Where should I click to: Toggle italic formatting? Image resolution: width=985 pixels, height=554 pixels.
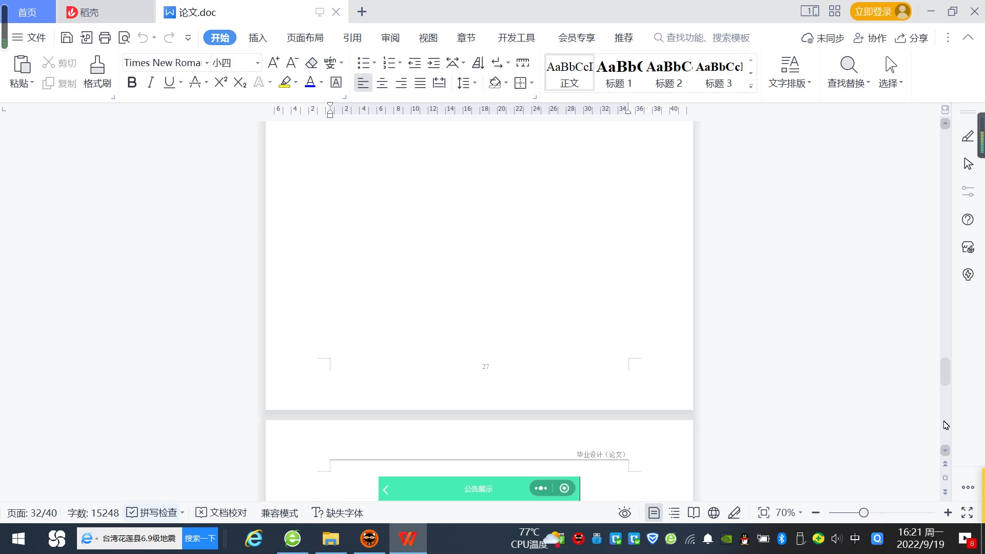click(150, 83)
